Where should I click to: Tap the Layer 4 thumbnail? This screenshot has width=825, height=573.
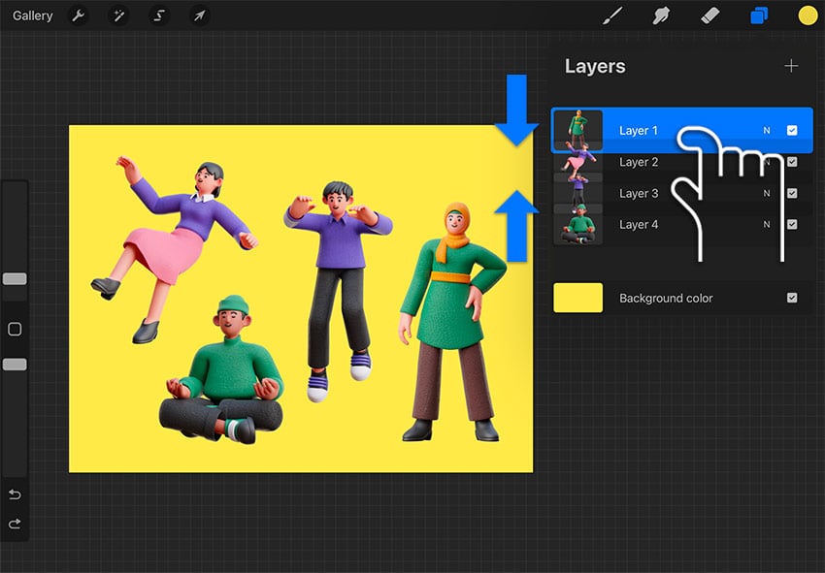(x=578, y=224)
